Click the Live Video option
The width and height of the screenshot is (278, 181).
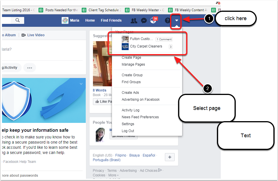33,35
